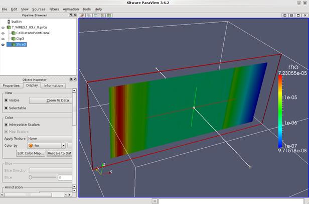309x204 pixels.
Task: Click the fourth icon in the 3D view toolbar
Action: 102,15
